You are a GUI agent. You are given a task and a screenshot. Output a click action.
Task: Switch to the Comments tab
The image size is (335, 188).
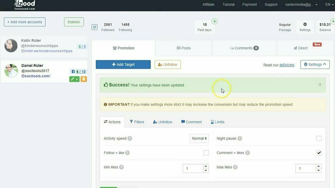coord(244,48)
